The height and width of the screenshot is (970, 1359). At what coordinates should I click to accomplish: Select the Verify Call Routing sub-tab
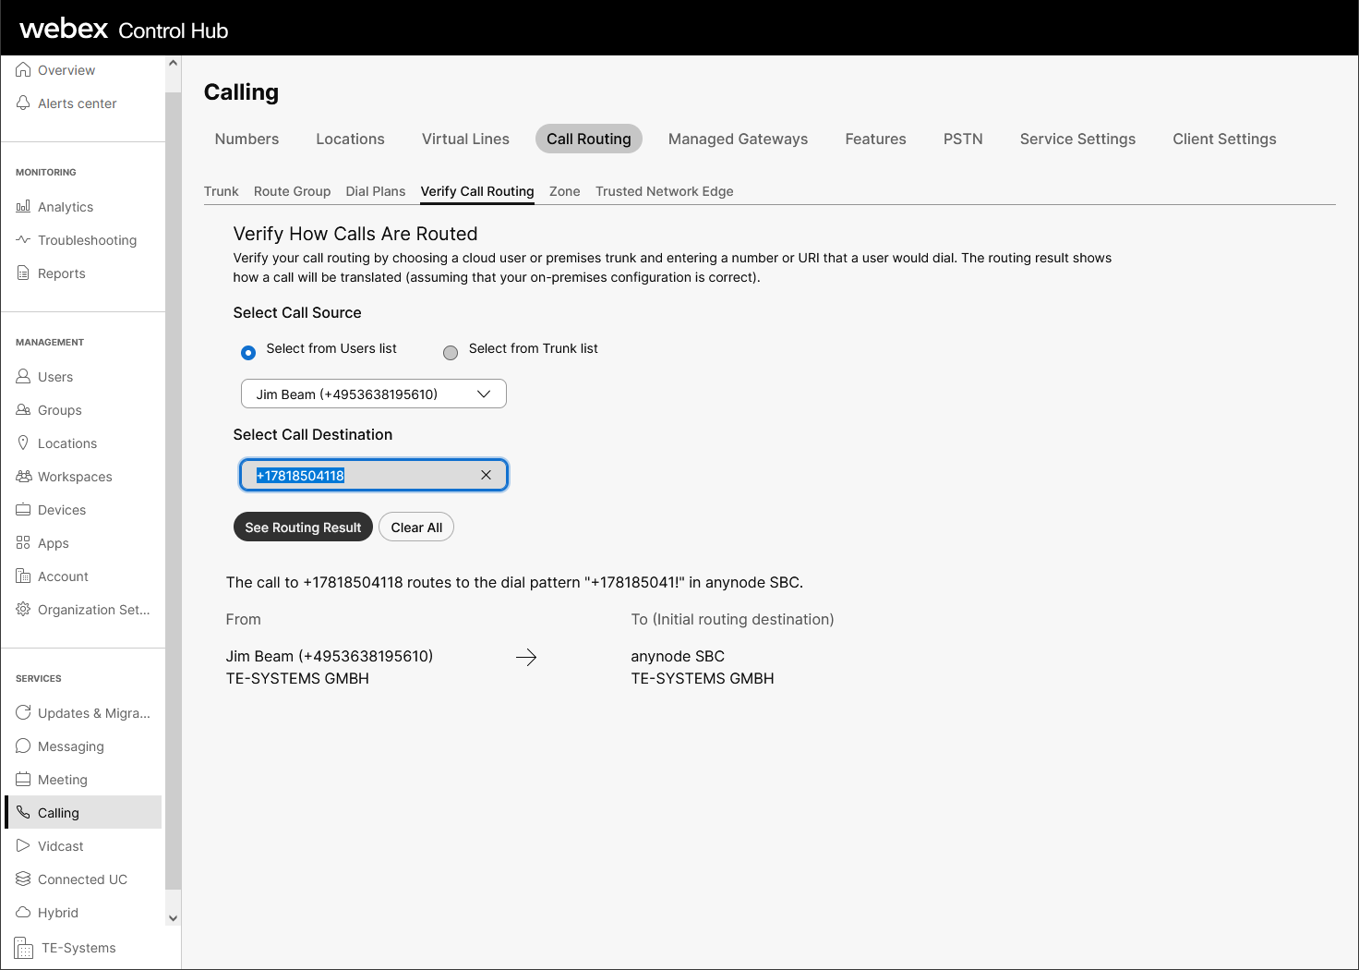[477, 191]
